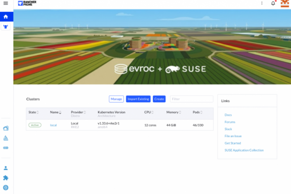This screenshot has width=291, height=194.
Task: Open Cluster Management from sidebar
Action: coord(6,128)
